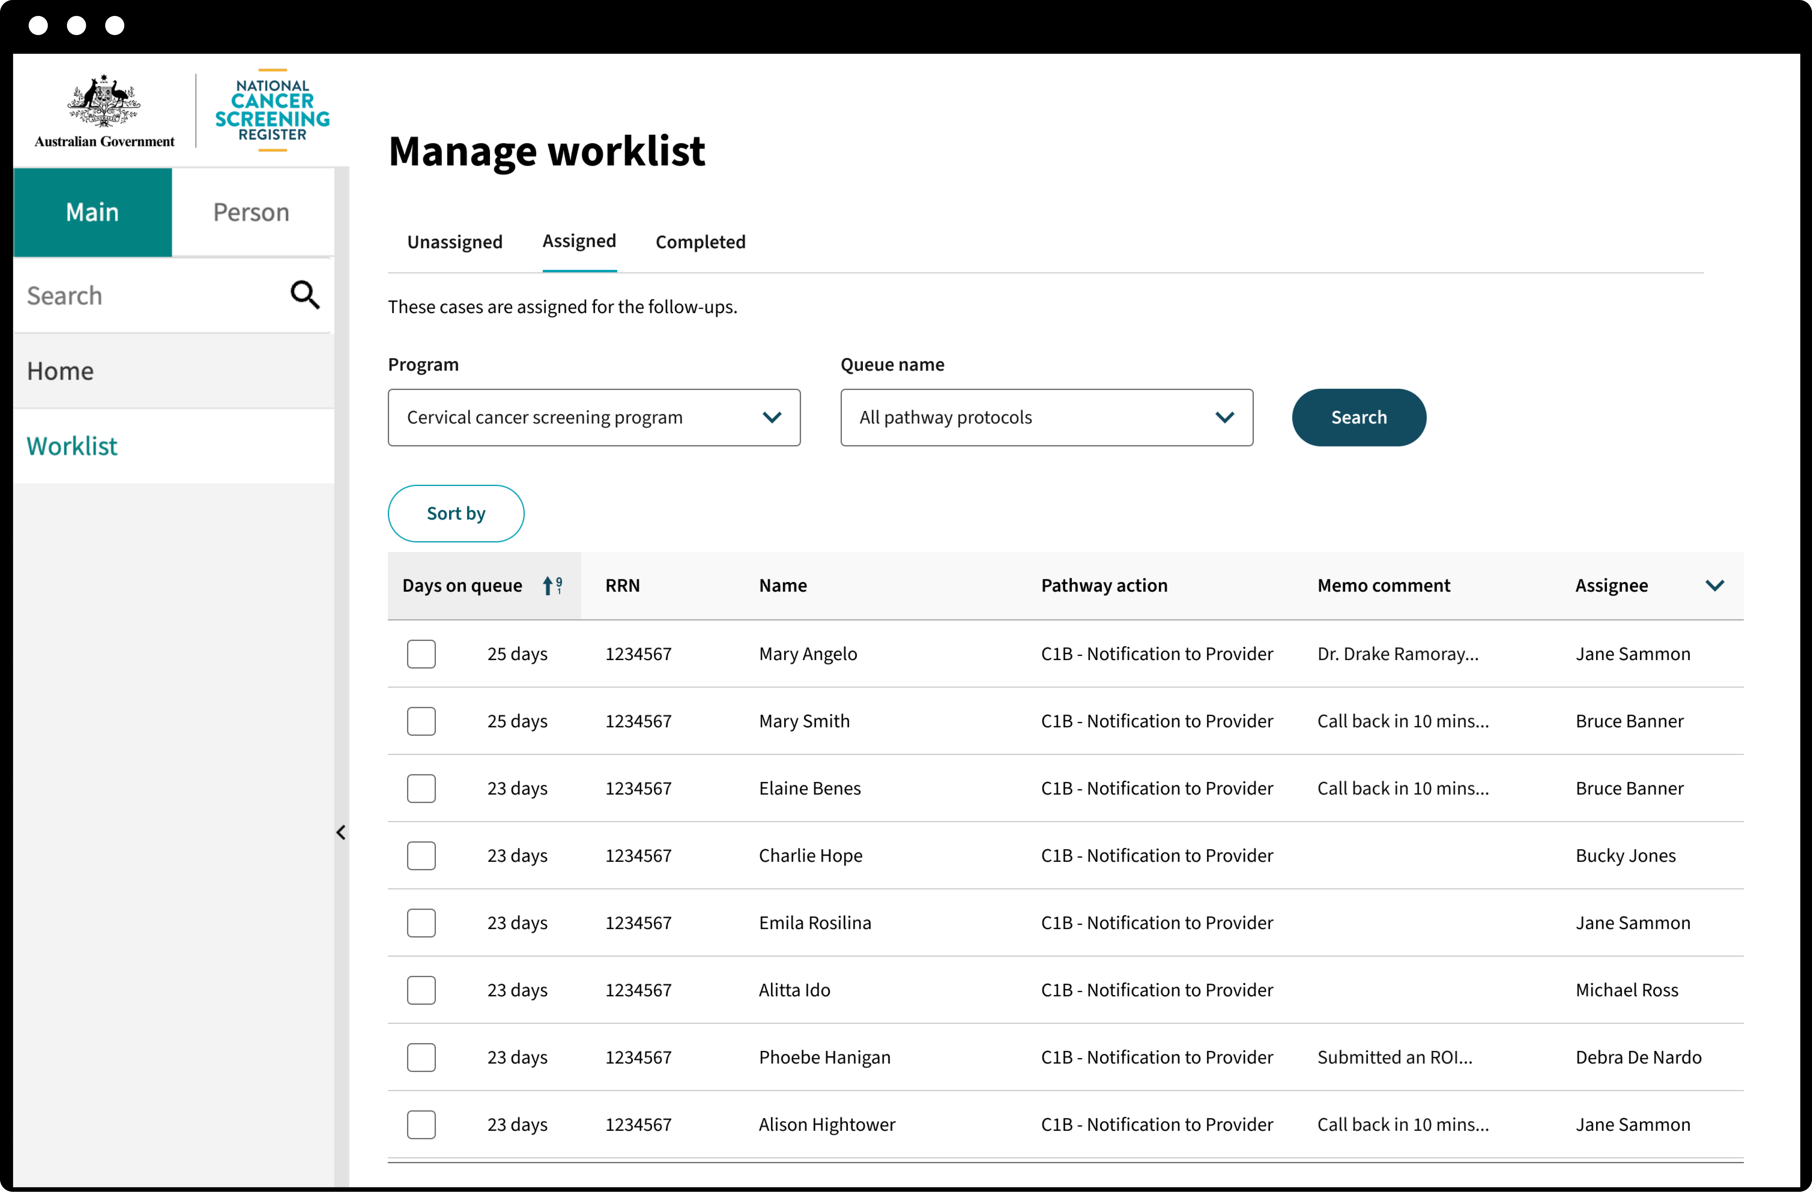Select the Main sidebar tab
The height and width of the screenshot is (1192, 1812).
93,211
